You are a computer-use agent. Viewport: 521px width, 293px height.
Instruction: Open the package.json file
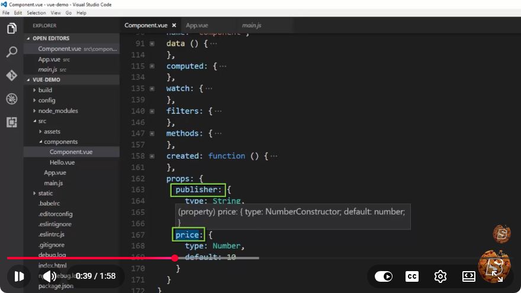[72, 286]
